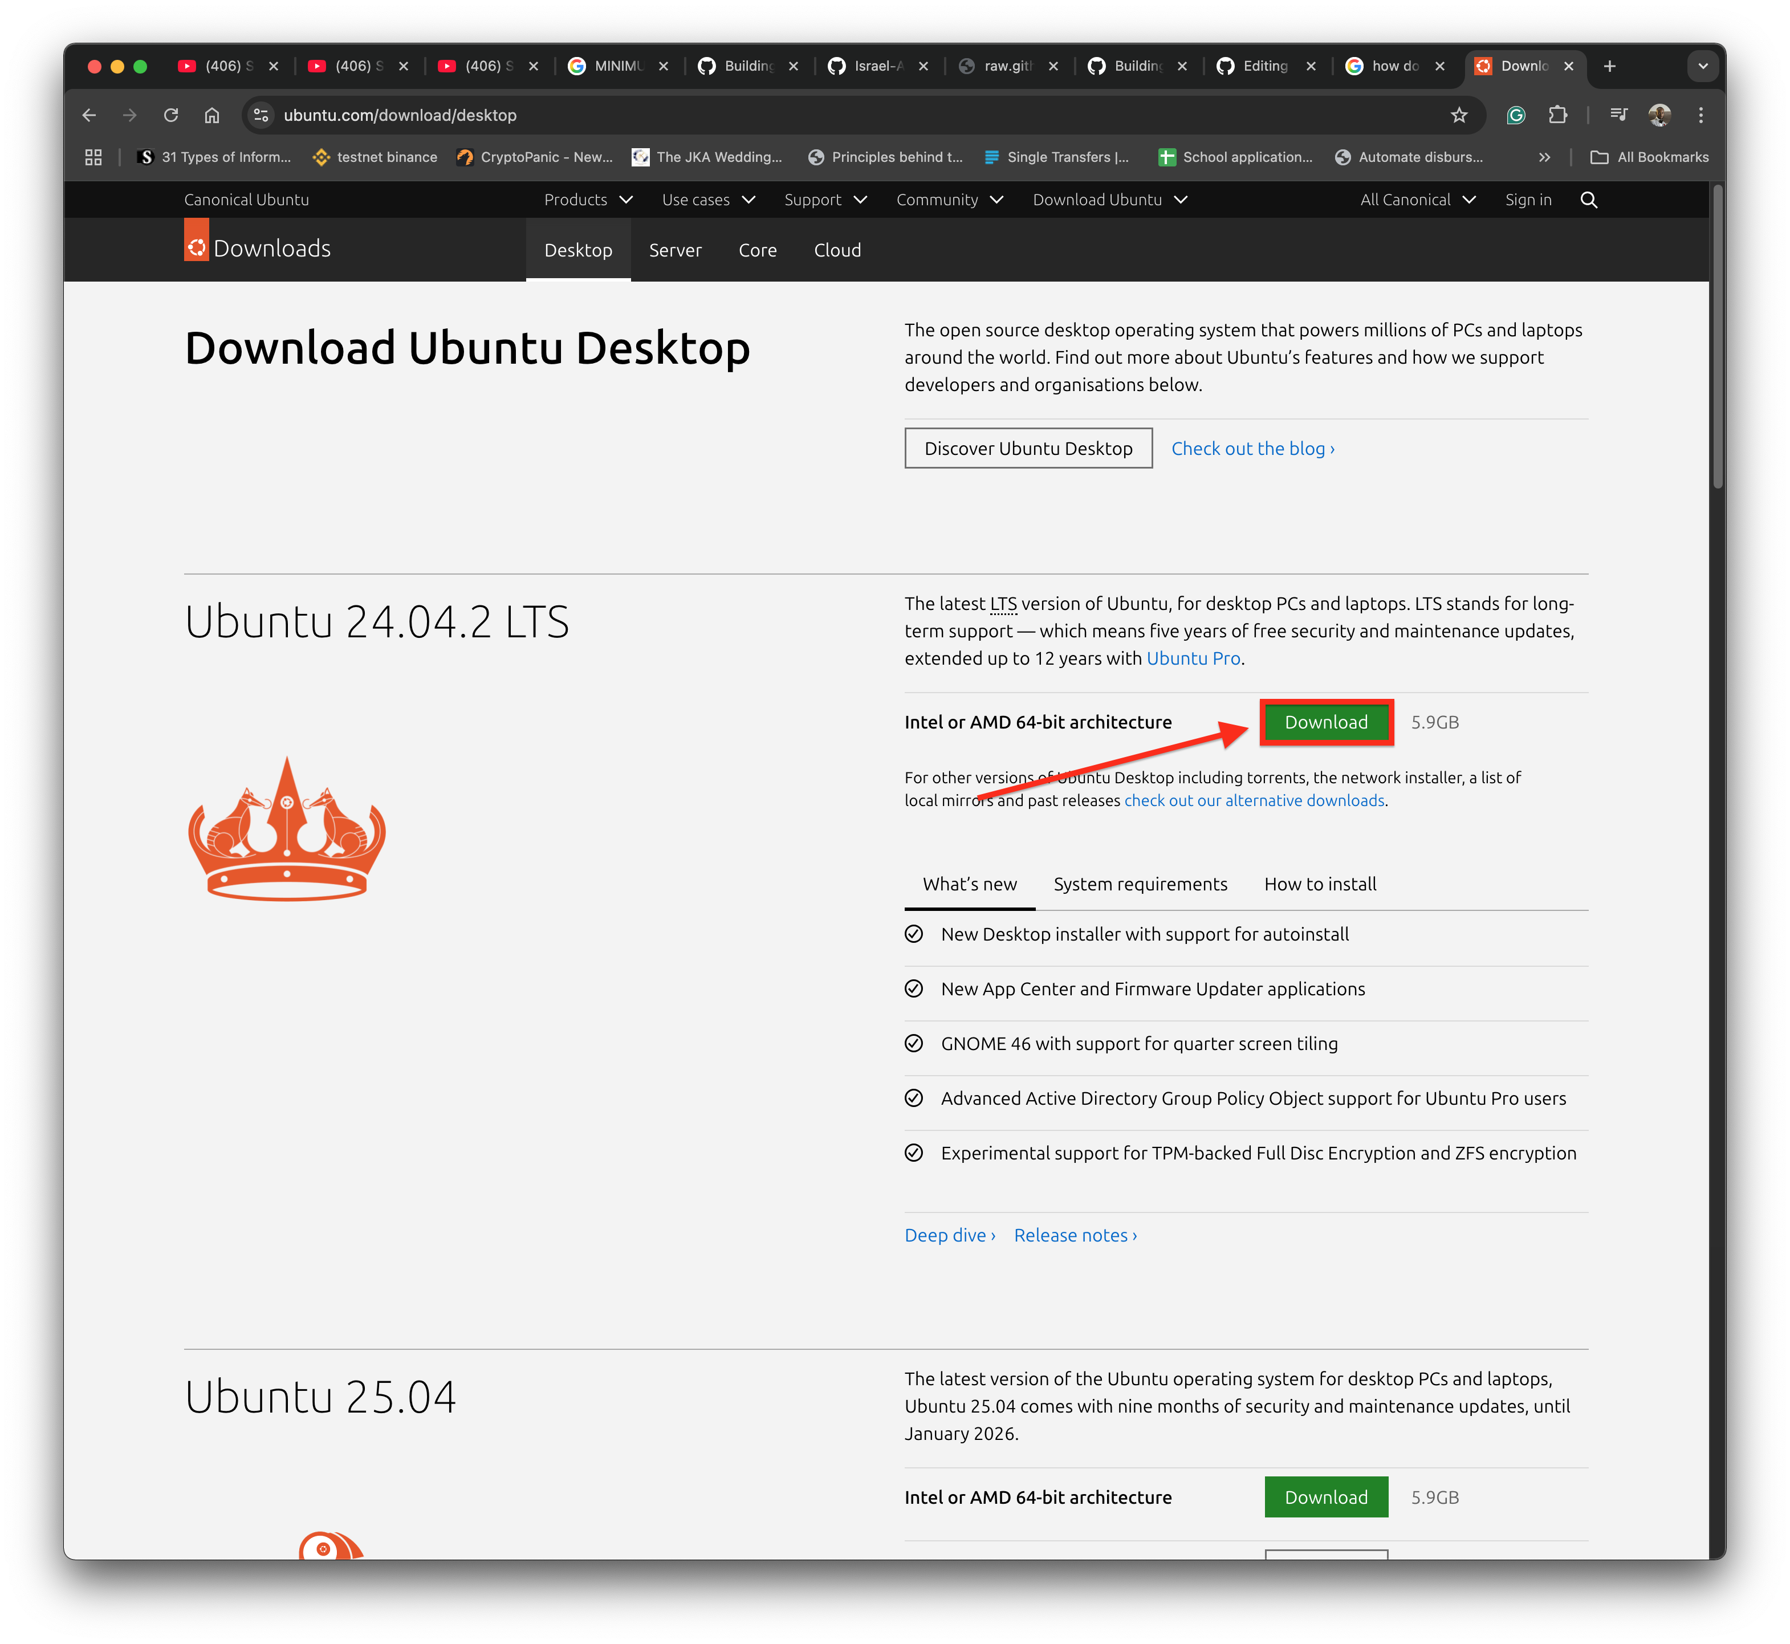Switch to the Server downloads tab
Viewport: 1790px width, 1644px height.
676,250
